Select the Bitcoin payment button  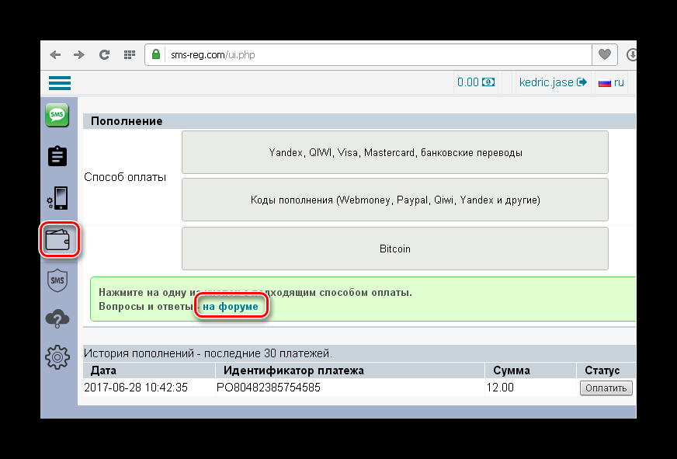point(395,249)
